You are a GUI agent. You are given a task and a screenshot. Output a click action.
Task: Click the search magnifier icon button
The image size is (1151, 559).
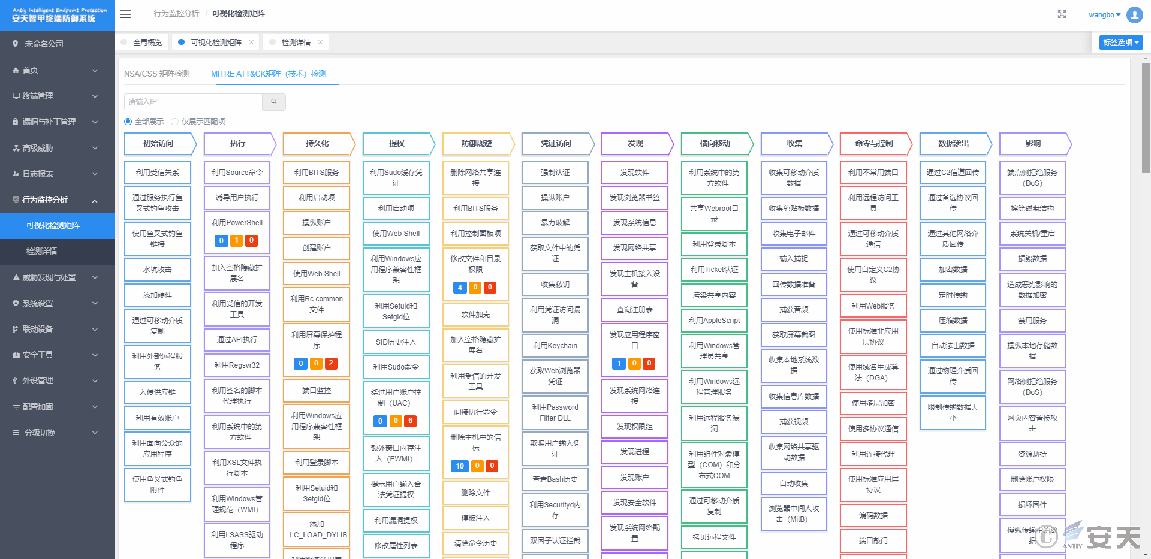pos(274,102)
